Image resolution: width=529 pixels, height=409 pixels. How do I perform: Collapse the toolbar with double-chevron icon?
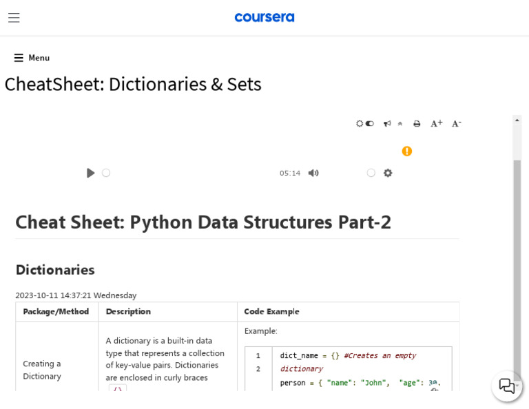[x=400, y=124]
